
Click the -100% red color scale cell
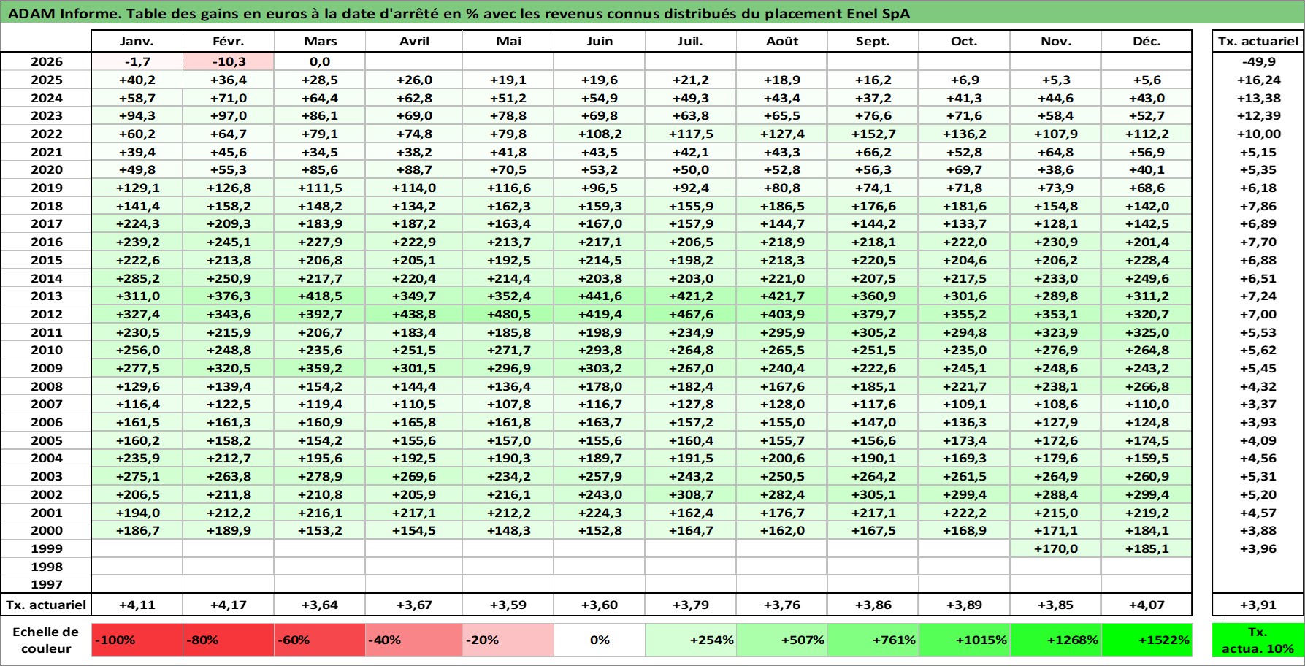pyautogui.click(x=137, y=640)
